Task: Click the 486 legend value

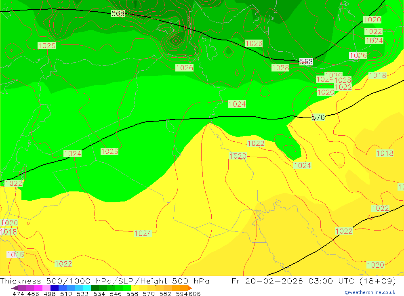Action: coord(33,294)
